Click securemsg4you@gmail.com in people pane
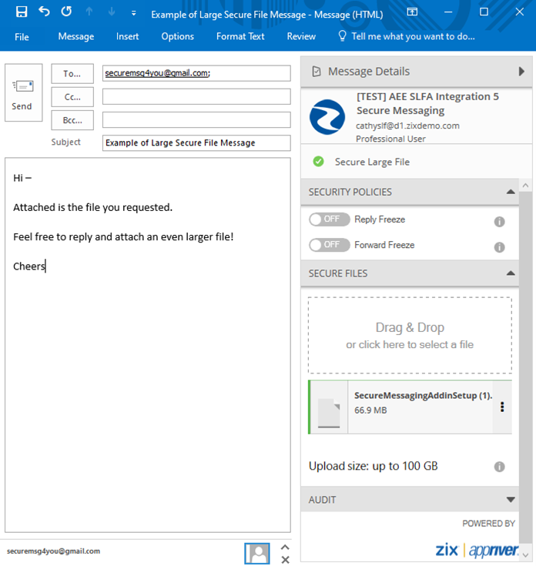Viewport: 536px width, 566px height. [53, 551]
